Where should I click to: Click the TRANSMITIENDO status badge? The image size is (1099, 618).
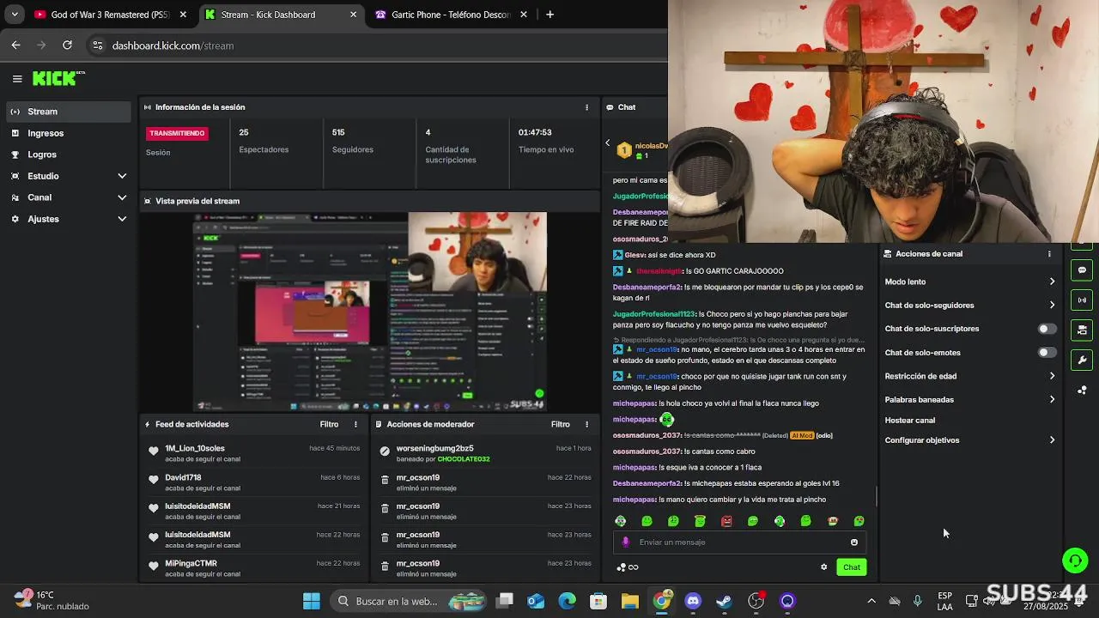tap(177, 134)
